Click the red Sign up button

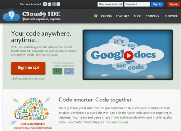tap(174, 4)
